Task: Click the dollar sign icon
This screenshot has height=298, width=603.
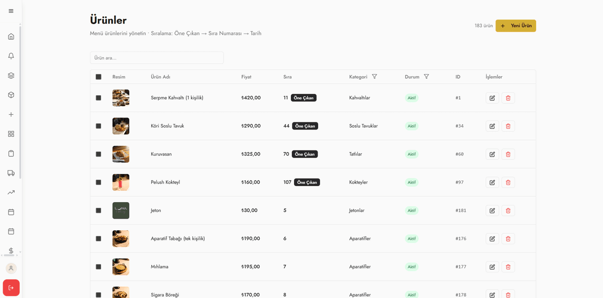Action: coord(11,250)
